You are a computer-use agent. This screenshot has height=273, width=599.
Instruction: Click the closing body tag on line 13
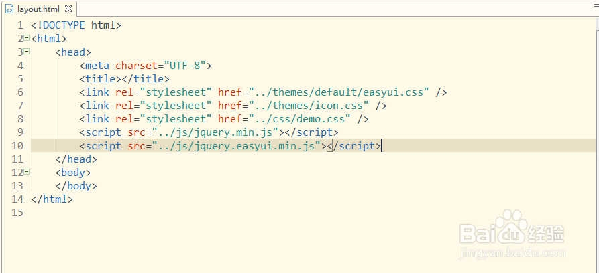pyautogui.click(x=76, y=186)
